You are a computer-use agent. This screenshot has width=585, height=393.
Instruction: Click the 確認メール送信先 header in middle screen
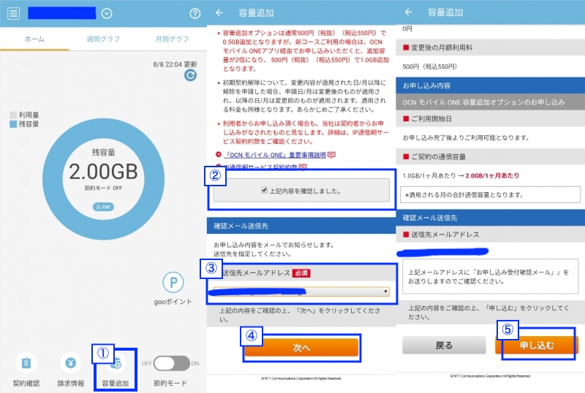pos(301,226)
